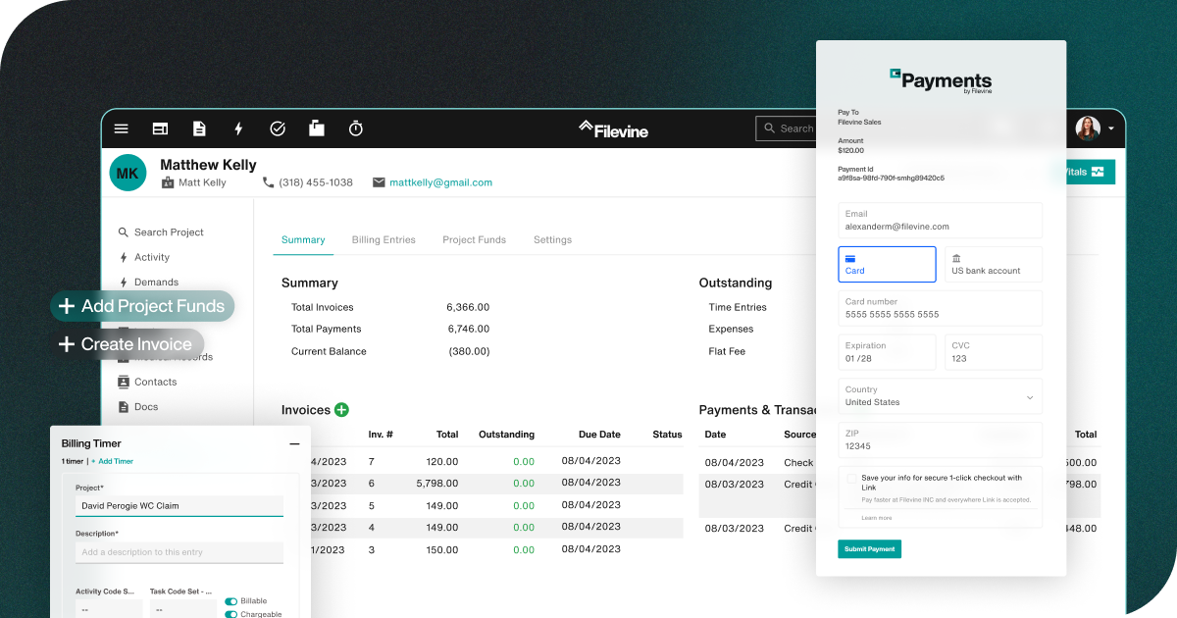Switch to the Billing Entries tab
The height and width of the screenshot is (618, 1177).
click(384, 239)
